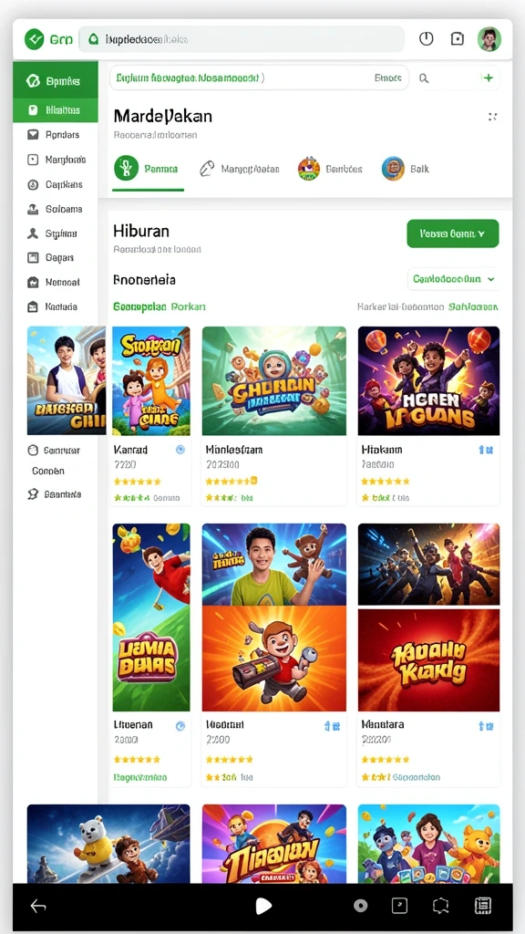Expand the Conledooonban dropdown
This screenshot has width=525, height=934.
[x=454, y=279]
